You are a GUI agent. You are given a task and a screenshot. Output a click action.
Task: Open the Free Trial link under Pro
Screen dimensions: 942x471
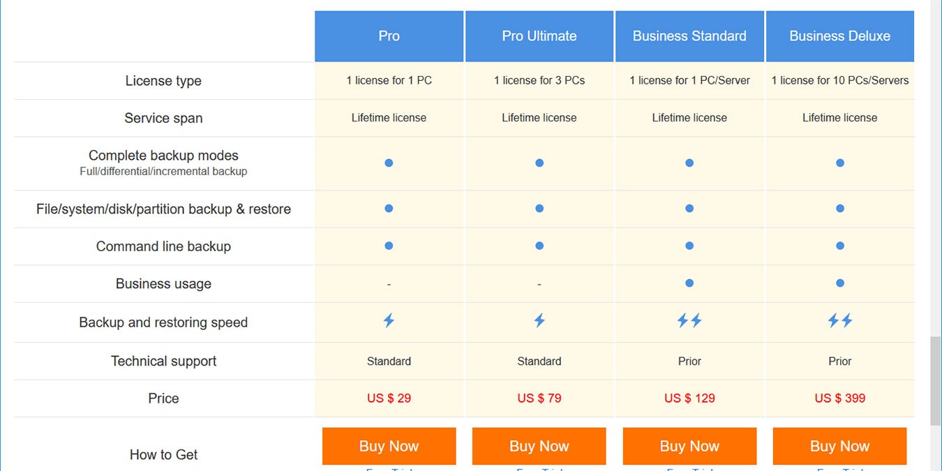coord(389,468)
